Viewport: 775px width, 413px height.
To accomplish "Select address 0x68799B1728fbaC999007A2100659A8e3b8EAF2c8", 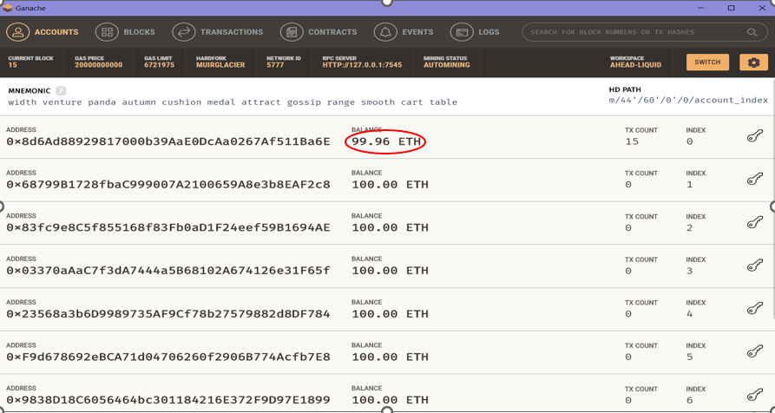I will 168,185.
